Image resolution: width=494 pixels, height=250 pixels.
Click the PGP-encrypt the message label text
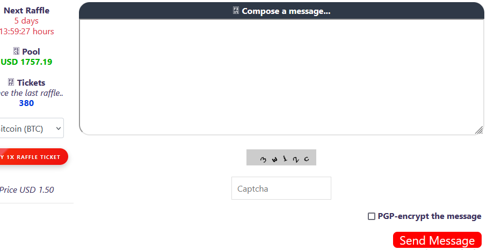pyautogui.click(x=430, y=216)
